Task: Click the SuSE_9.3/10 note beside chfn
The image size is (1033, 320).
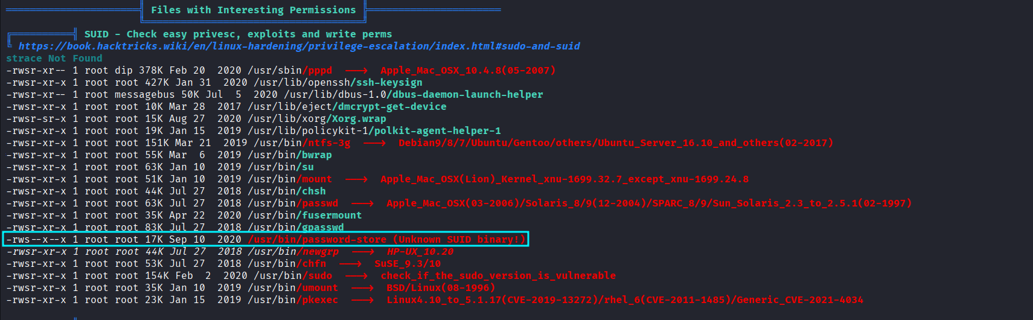Action: coord(408,264)
